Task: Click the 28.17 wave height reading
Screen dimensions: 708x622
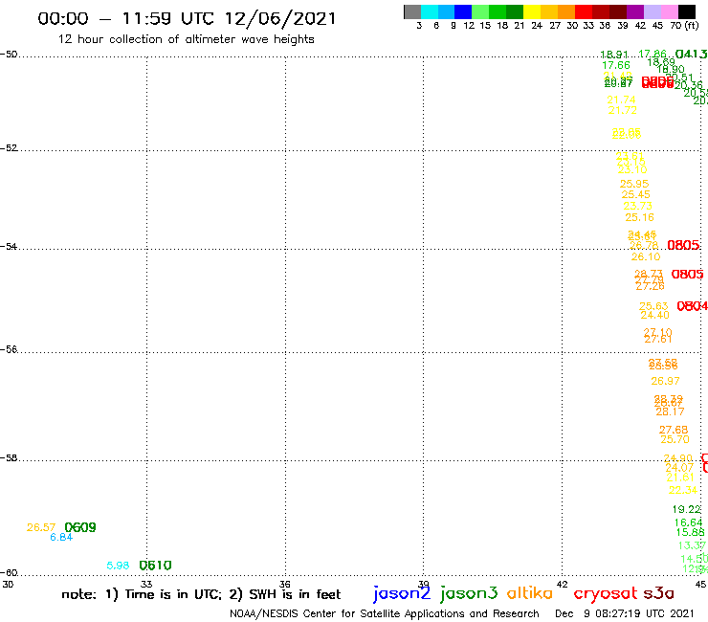Action: 670,412
